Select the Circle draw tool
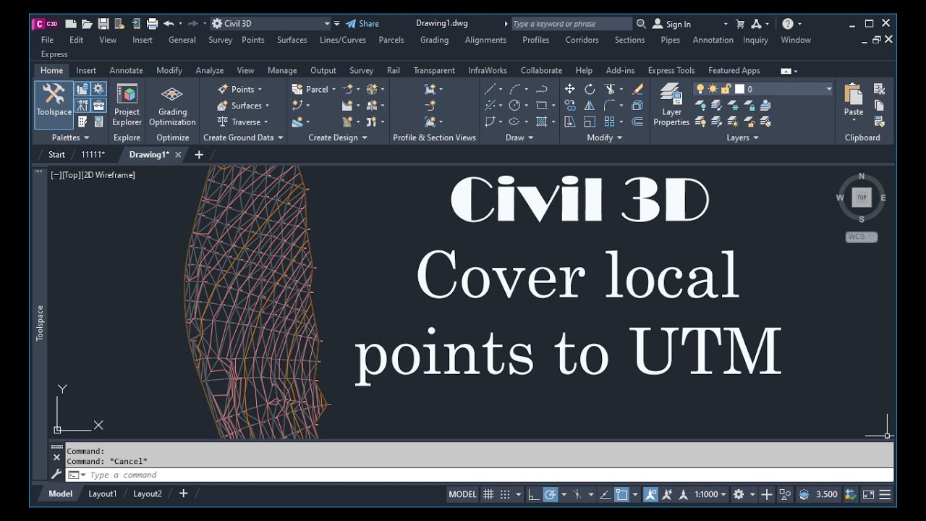Image resolution: width=926 pixels, height=521 pixels. click(x=514, y=105)
